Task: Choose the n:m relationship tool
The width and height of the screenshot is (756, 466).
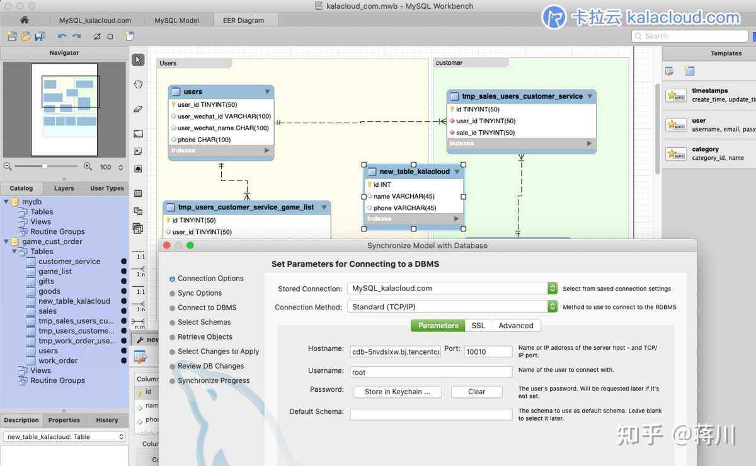Action: pyautogui.click(x=139, y=325)
